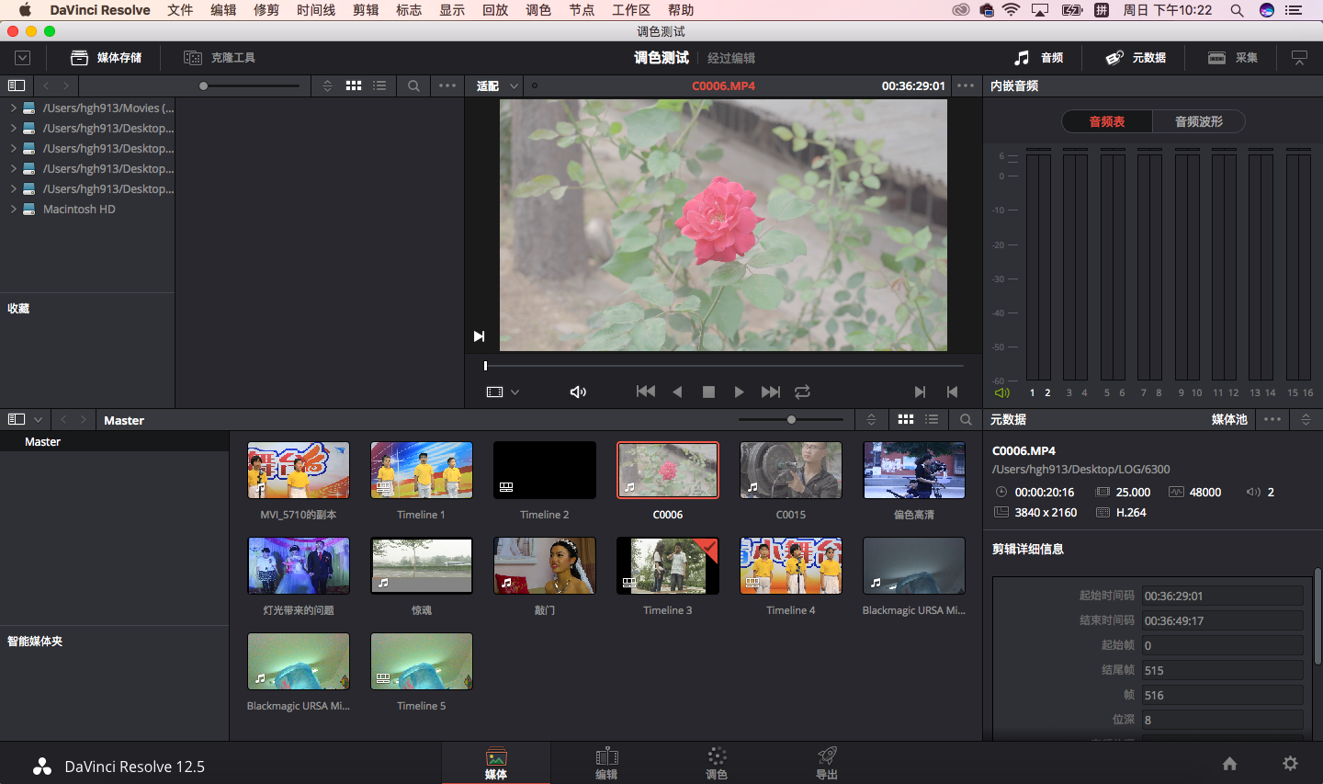1323x784 pixels.
Task: Click the media pool sort icon
Action: pos(871,419)
